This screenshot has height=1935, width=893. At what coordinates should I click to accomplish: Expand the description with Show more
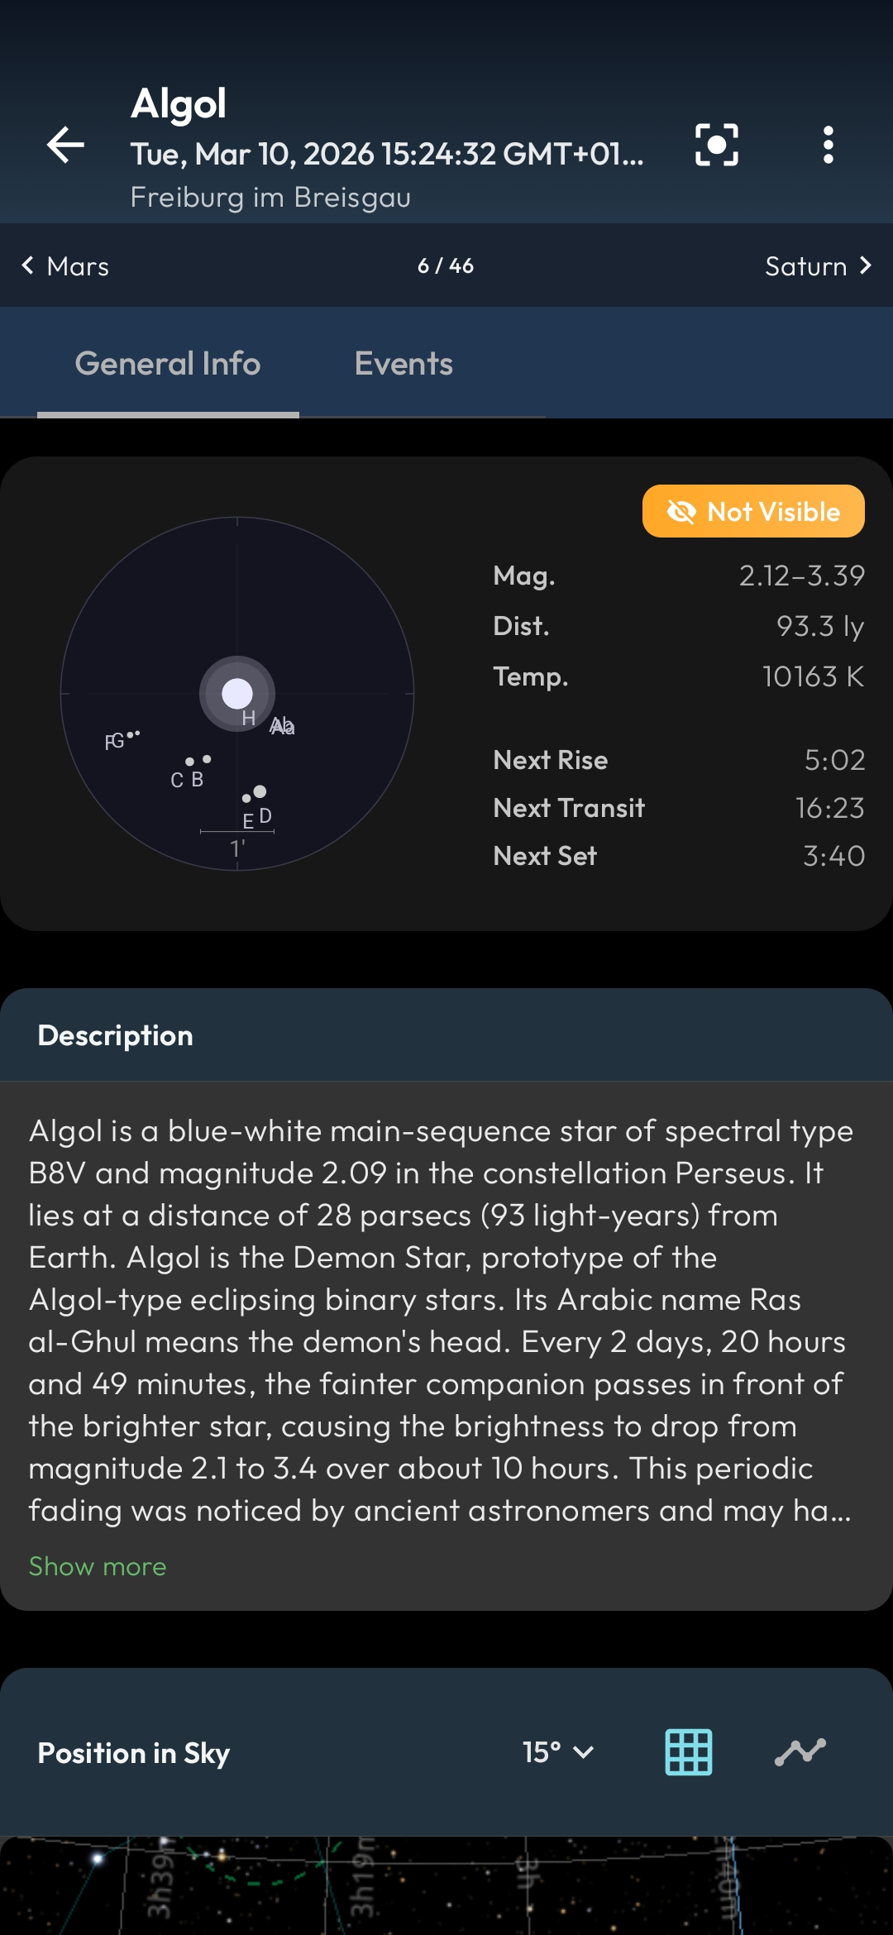[97, 1565]
